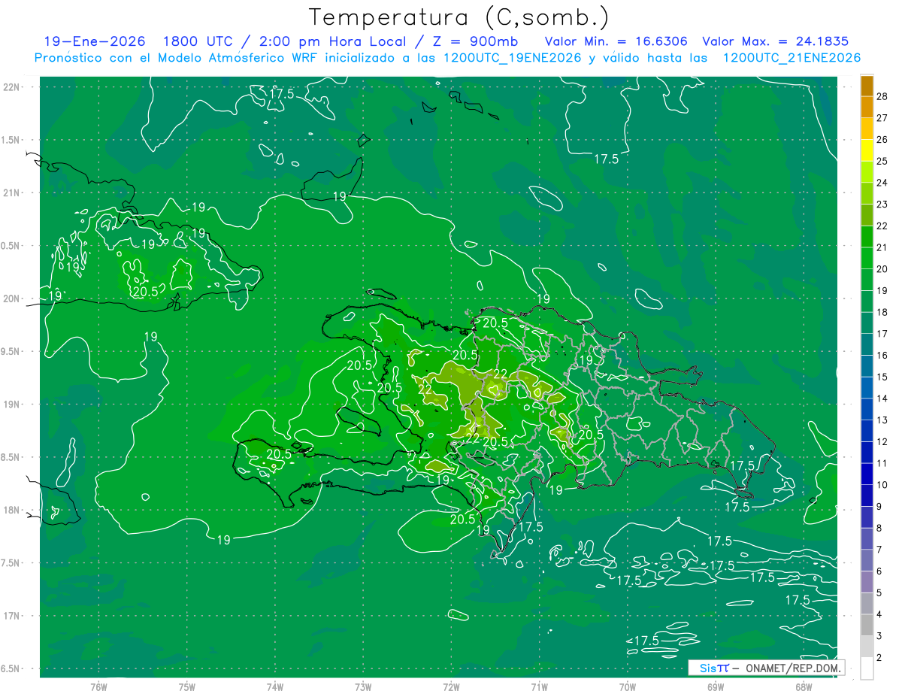Select the "Z = 900mb" level text
The height and width of the screenshot is (697, 902).
tap(476, 42)
